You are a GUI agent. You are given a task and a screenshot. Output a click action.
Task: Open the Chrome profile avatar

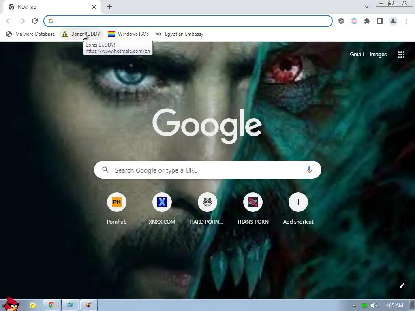[x=393, y=21]
